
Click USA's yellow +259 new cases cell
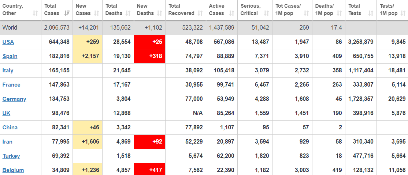88,42
